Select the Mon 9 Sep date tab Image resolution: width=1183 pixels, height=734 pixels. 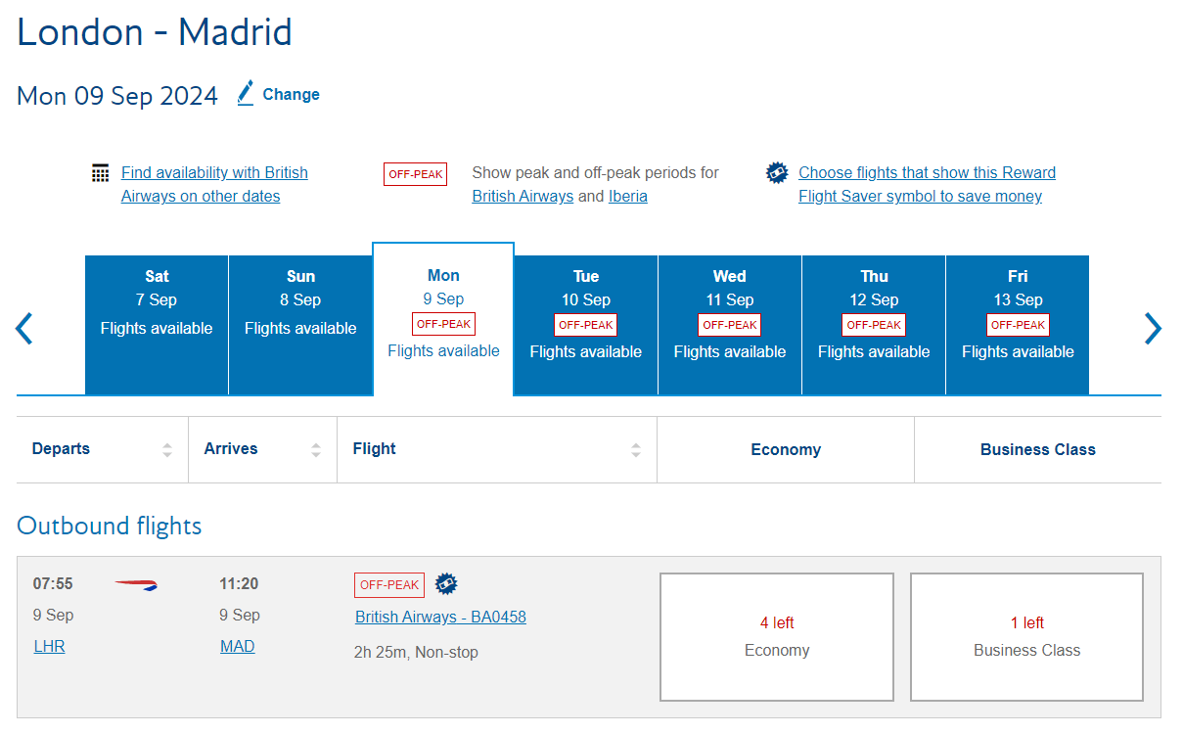[442, 313]
